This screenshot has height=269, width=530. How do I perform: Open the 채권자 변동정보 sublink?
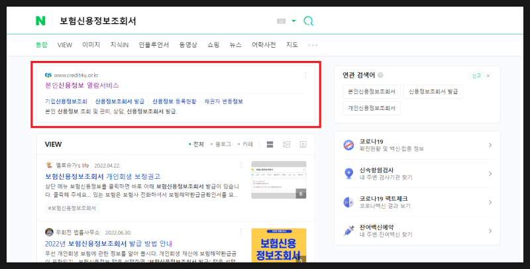(223, 101)
